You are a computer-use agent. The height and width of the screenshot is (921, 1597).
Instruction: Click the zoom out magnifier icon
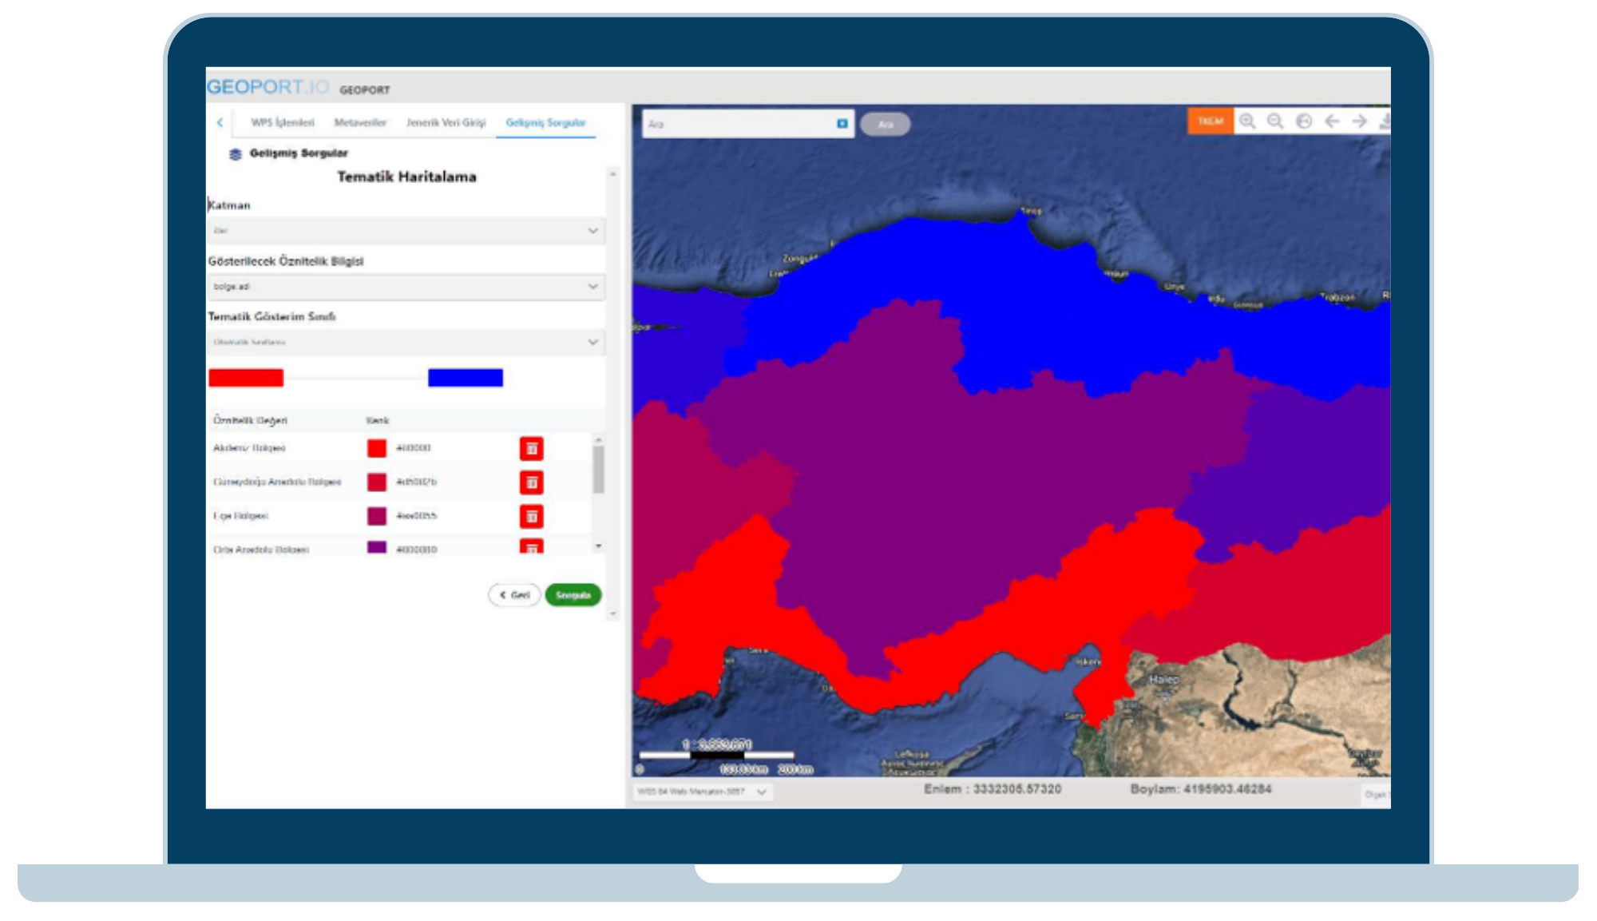pos(1275,121)
